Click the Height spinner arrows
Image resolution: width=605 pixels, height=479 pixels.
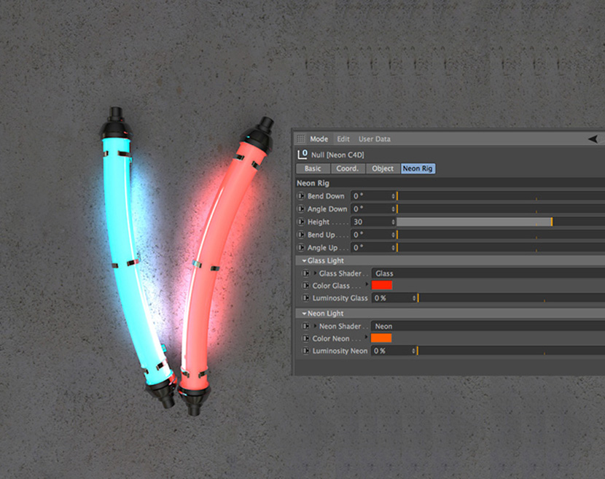pyautogui.click(x=394, y=222)
